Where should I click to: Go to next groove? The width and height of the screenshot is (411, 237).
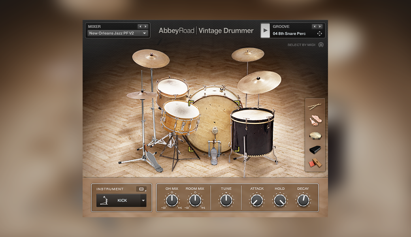click(x=320, y=26)
